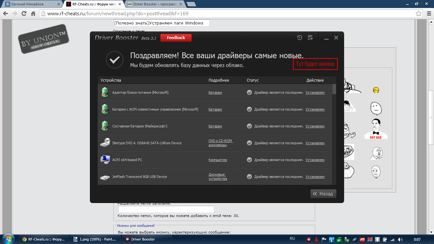Click the Driver Booster gear tray icon
This screenshot has width=434, height=244.
tap(309, 239)
